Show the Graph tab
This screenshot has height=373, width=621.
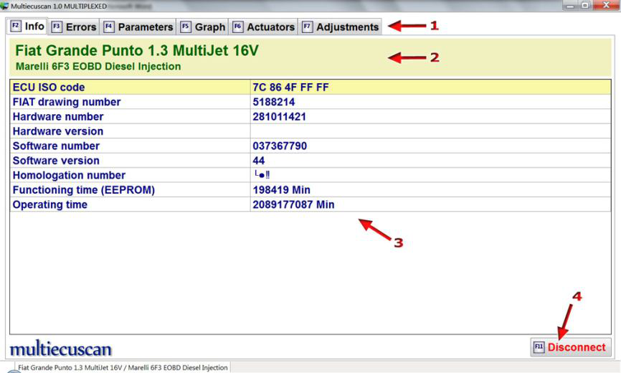click(209, 27)
